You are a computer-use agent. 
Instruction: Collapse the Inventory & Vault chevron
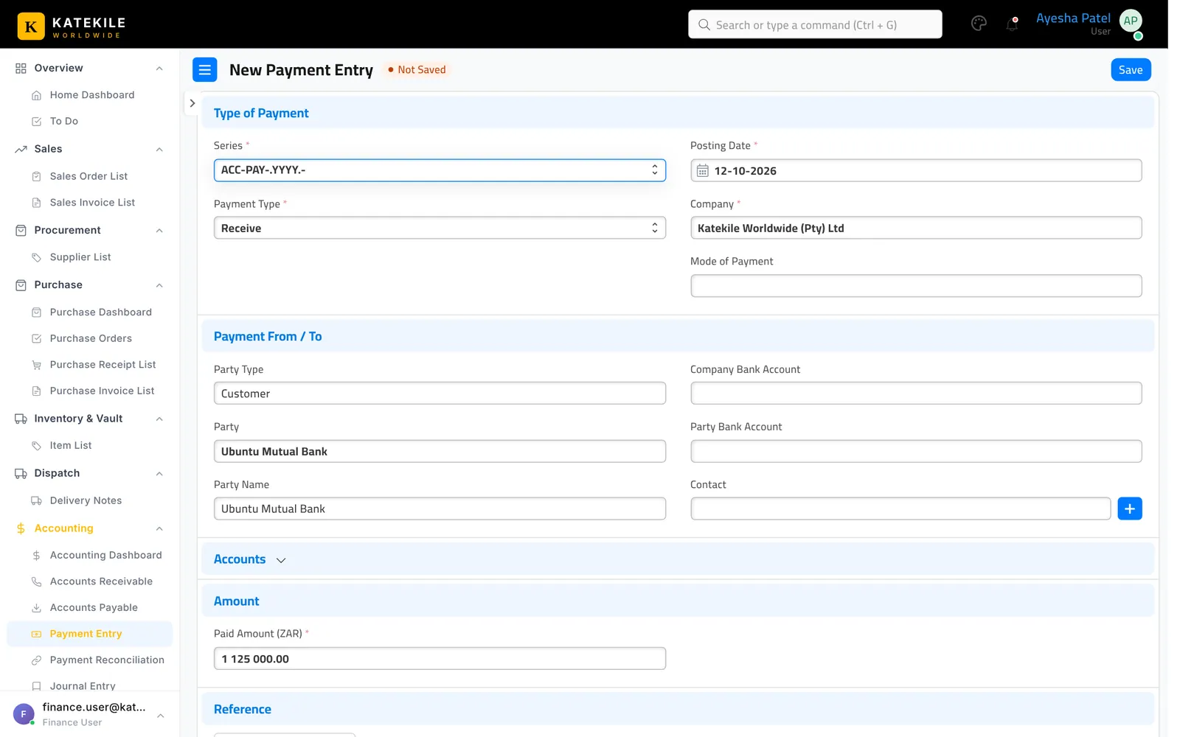(x=159, y=419)
